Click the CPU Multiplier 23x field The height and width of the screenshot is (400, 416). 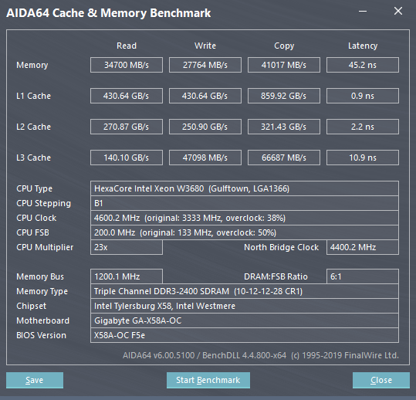(127, 247)
